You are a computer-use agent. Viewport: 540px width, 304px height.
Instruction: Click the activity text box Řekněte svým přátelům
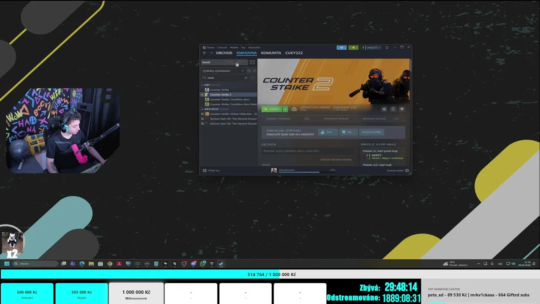(x=308, y=151)
